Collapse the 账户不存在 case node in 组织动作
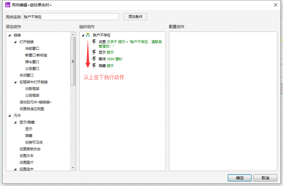This screenshot has height=186, width=283. click(x=83, y=35)
